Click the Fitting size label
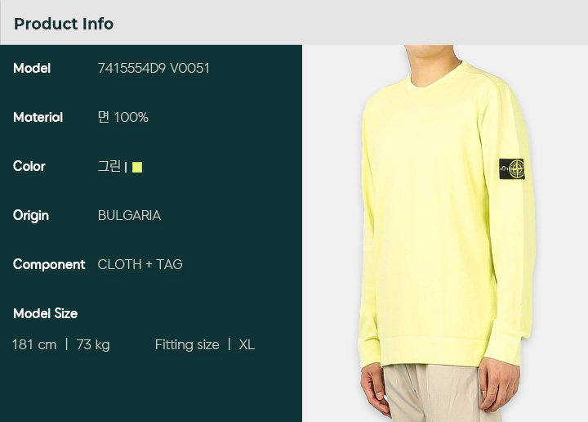Viewport: 588px width, 422px height. 187,344
